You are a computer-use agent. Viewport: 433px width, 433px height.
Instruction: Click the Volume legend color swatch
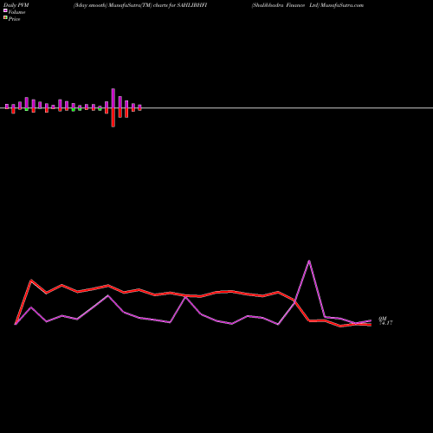pyautogui.click(x=5, y=10)
